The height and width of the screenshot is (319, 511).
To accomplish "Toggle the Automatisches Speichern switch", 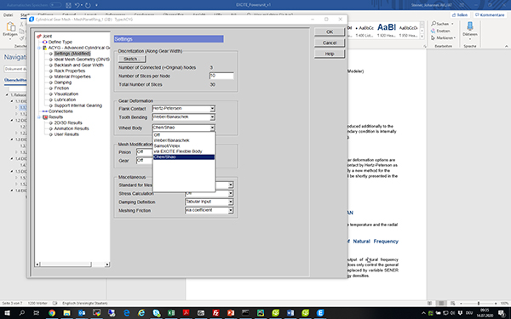I will (x=55, y=5).
